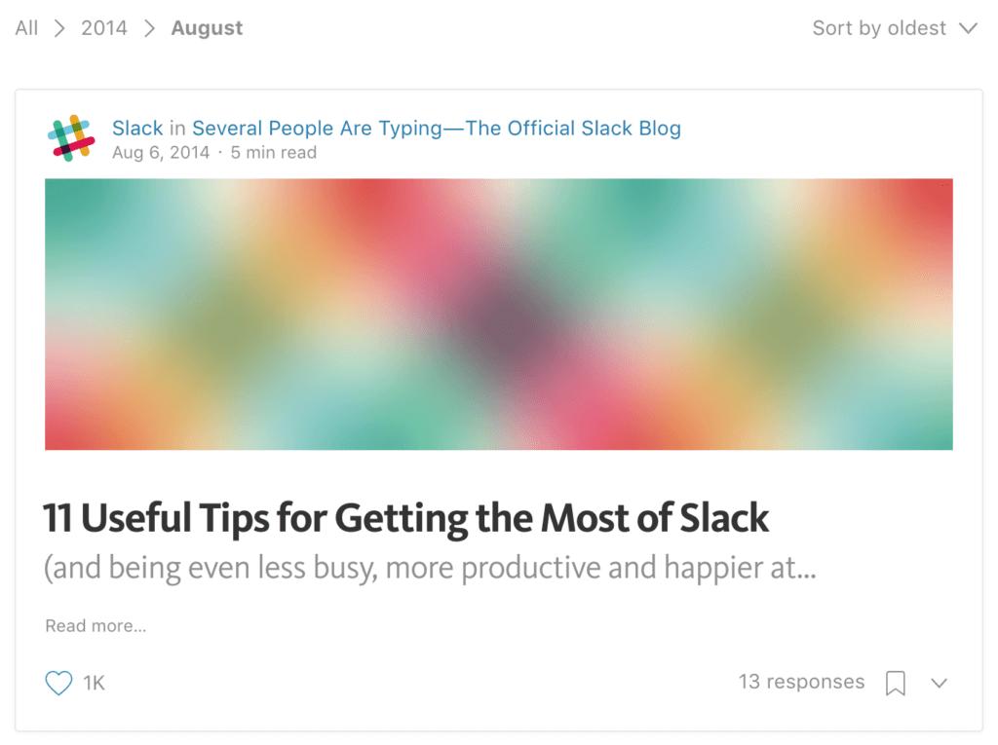Click the breadcrumb arrow after All
Viewport: 998px width, 745px height.
59,28
